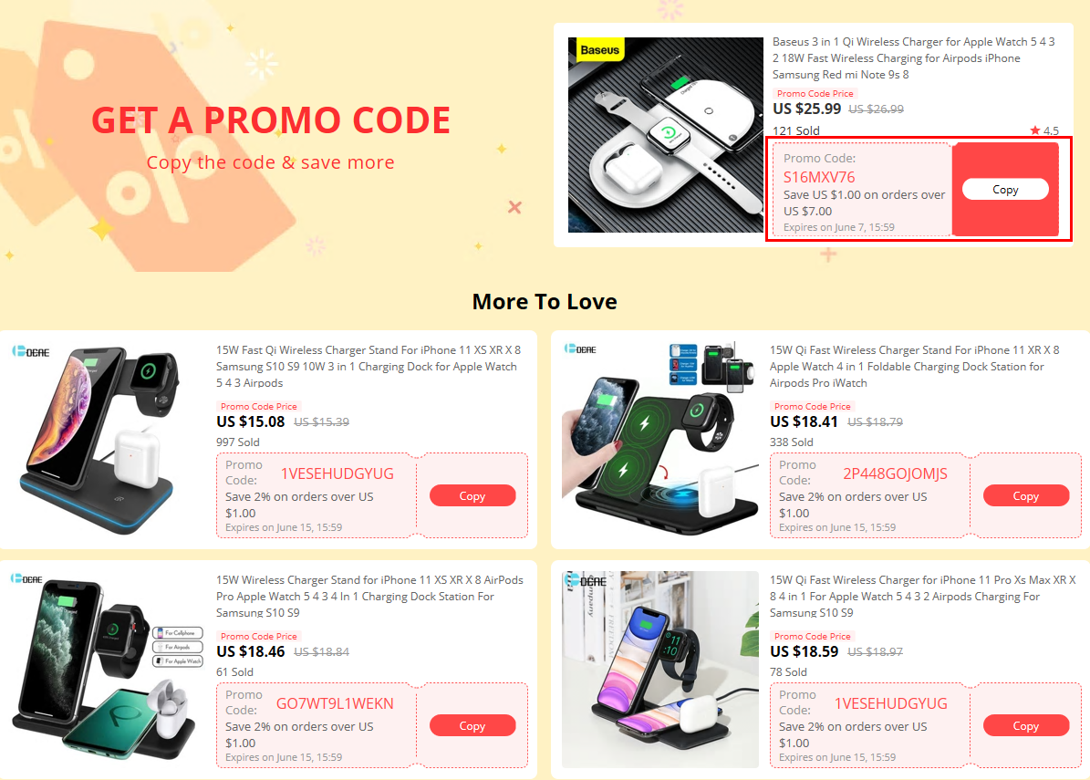1090x780 pixels.
Task: Click the US $25.99 promo price
Action: pyautogui.click(x=807, y=109)
